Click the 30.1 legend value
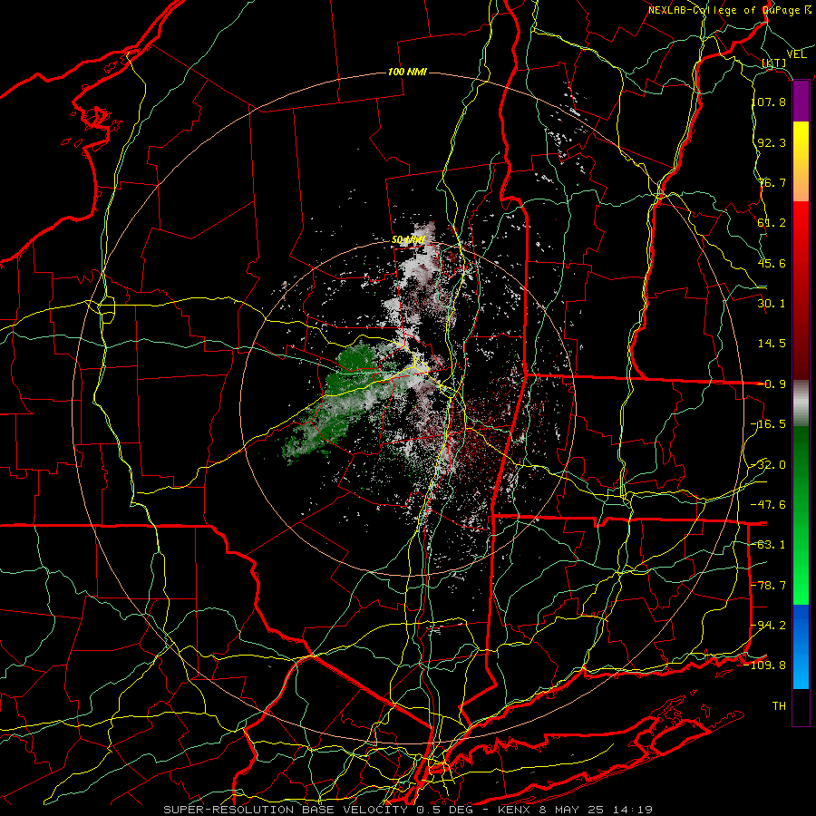This screenshot has height=816, width=816. pyautogui.click(x=772, y=304)
